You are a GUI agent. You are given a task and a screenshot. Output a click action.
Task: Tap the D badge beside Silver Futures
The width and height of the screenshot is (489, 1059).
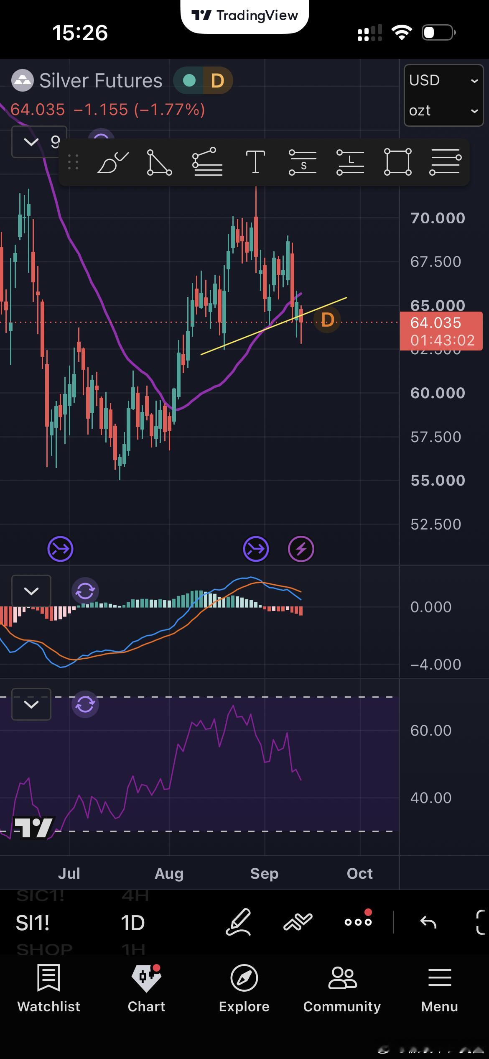(x=217, y=80)
